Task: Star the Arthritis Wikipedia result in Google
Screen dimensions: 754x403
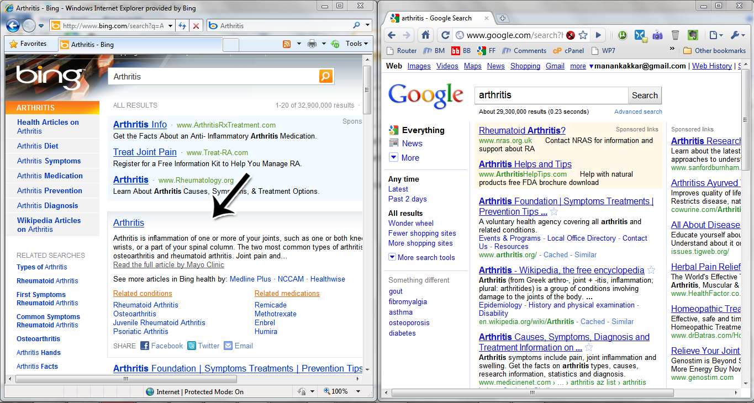Action: (x=651, y=270)
